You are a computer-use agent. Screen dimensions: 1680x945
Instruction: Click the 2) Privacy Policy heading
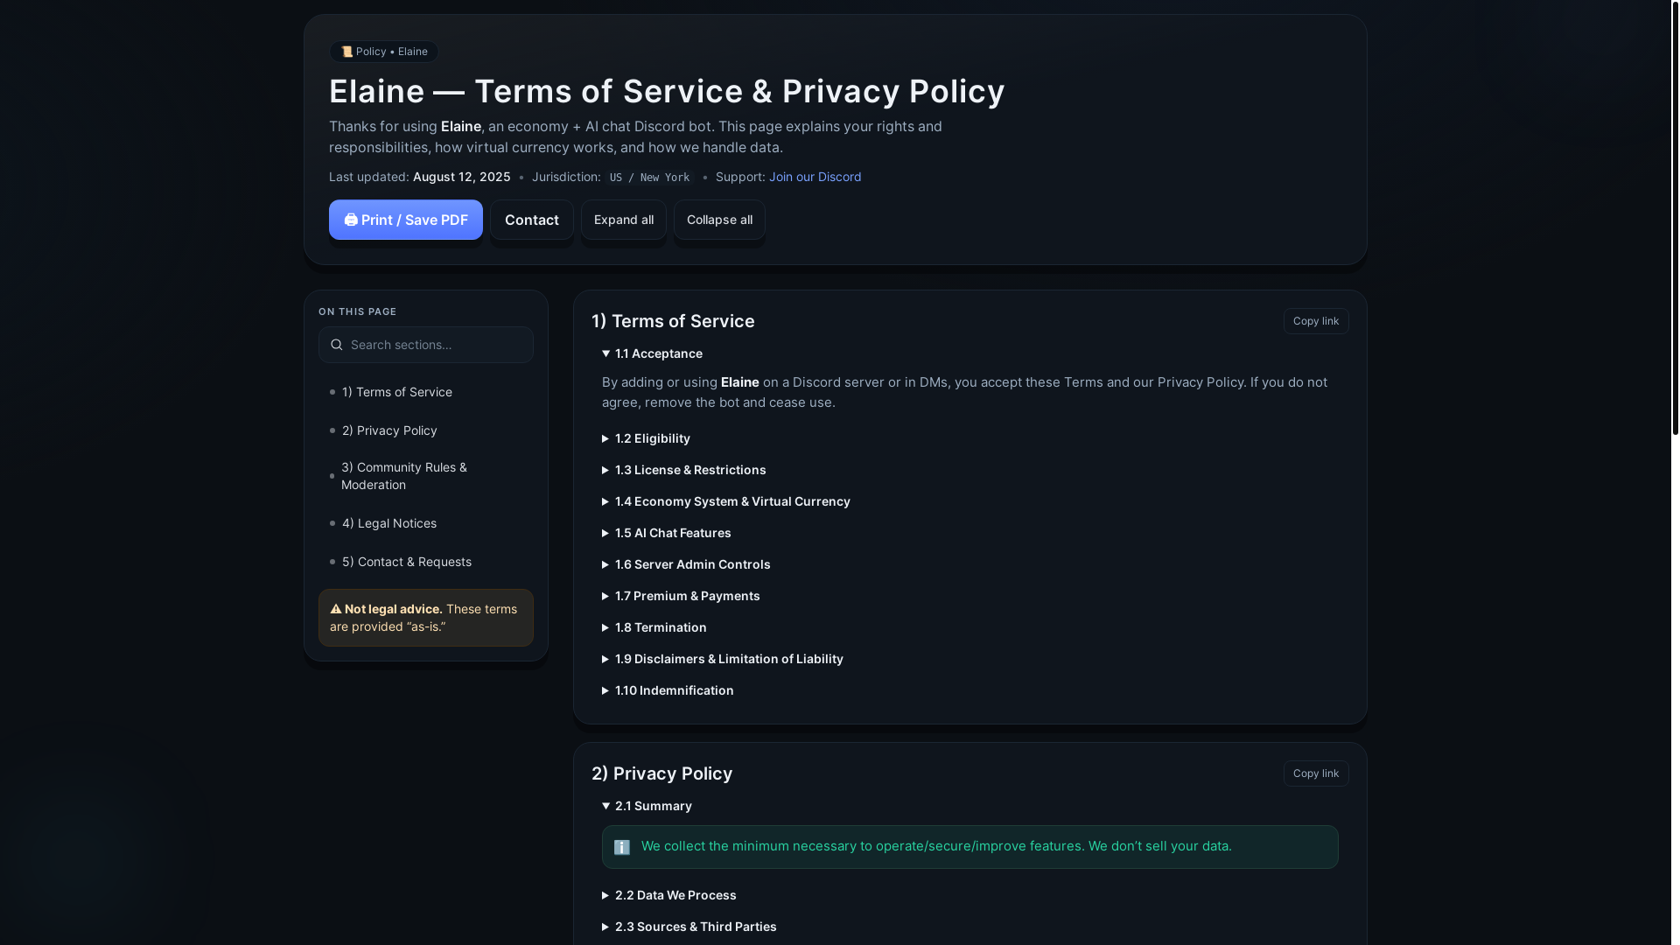point(662,773)
